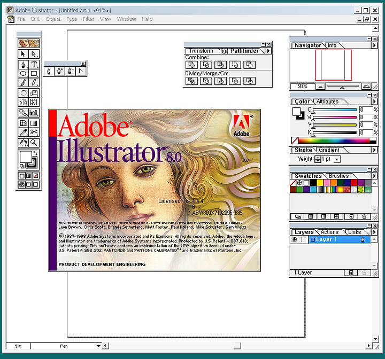Select the Graph tool
Image resolution: width=385 pixels, height=359 pixels.
pos(34,113)
